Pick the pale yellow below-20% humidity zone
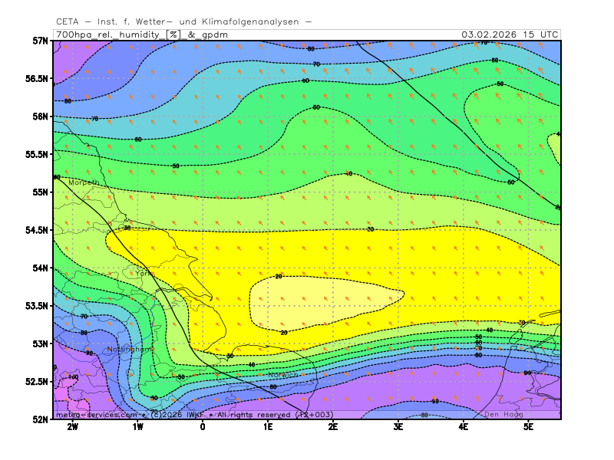 [322, 303]
